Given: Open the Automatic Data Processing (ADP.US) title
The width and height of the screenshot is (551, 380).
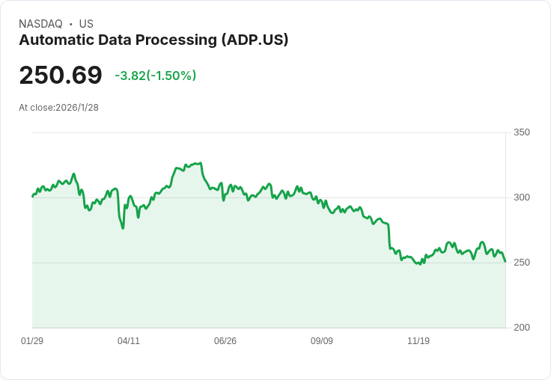Looking at the screenshot, I should [153, 40].
